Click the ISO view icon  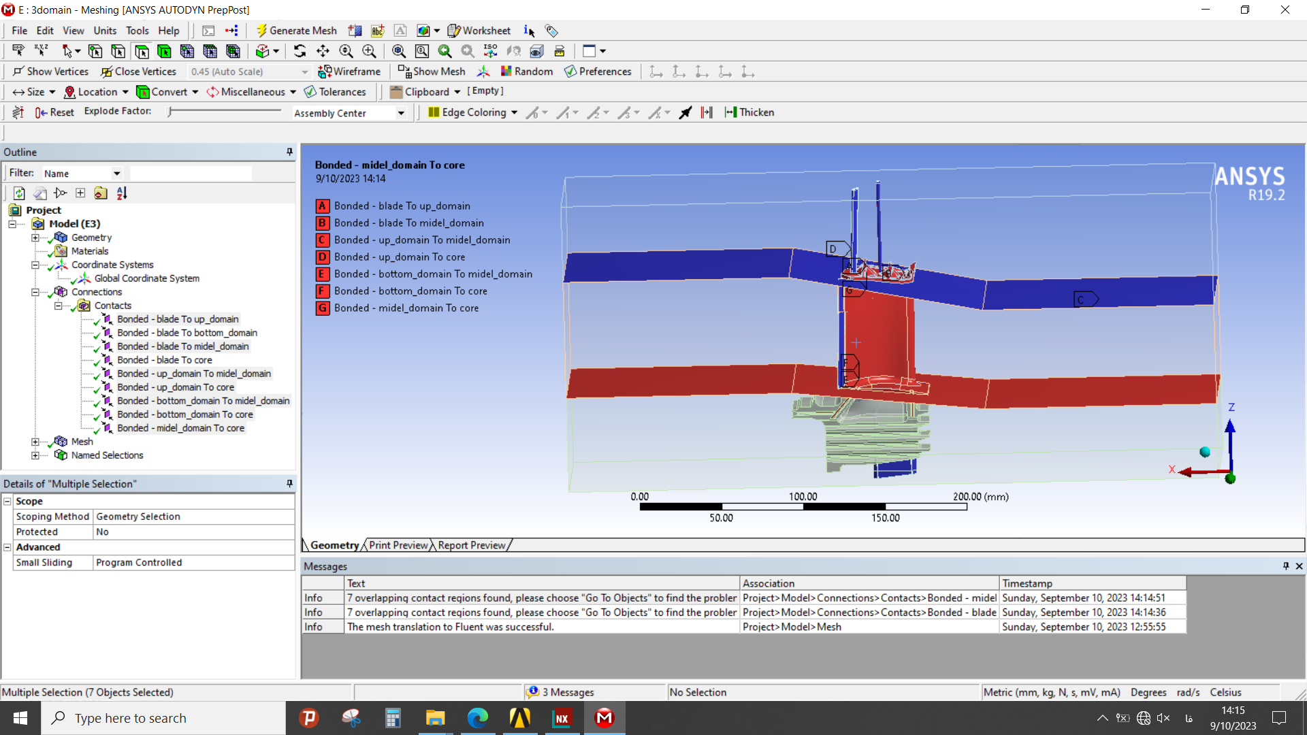[490, 51]
